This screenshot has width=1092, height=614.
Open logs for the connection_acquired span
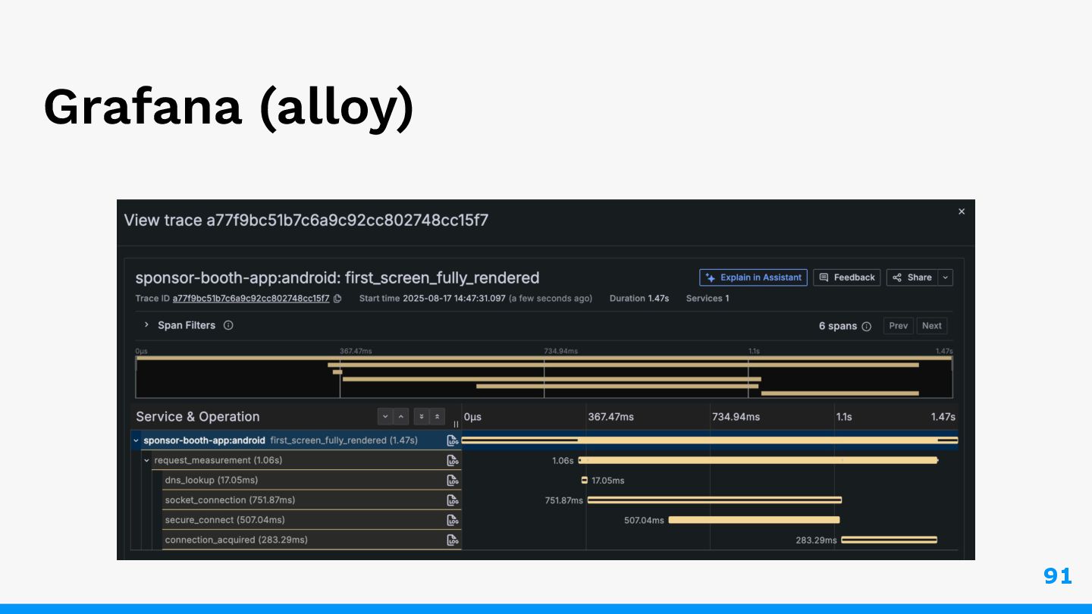(x=453, y=540)
